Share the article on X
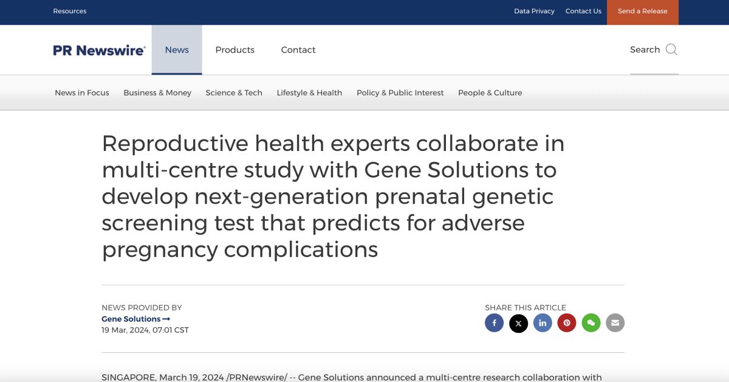 (x=518, y=323)
